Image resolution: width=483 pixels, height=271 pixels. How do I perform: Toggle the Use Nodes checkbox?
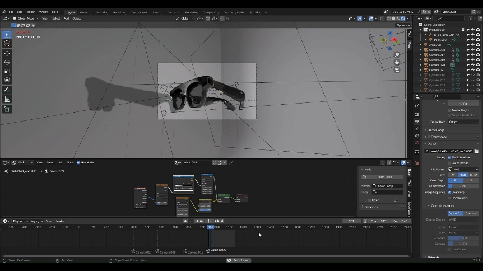[78, 162]
